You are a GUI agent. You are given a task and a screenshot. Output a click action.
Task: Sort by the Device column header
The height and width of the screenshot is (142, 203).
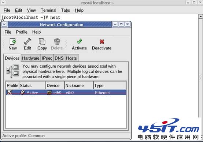(x=55, y=85)
